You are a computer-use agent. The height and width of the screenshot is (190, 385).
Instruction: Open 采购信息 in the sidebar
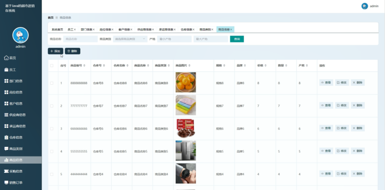coord(13,171)
